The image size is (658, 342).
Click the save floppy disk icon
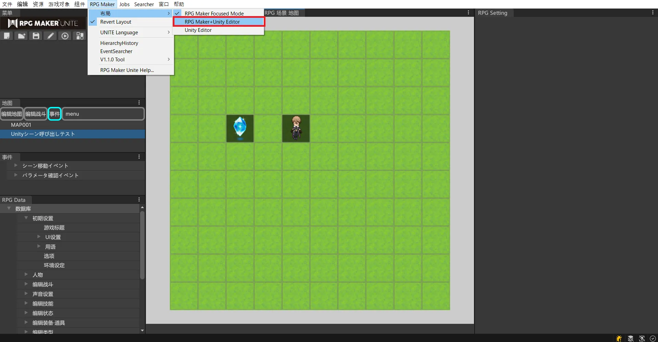click(36, 36)
